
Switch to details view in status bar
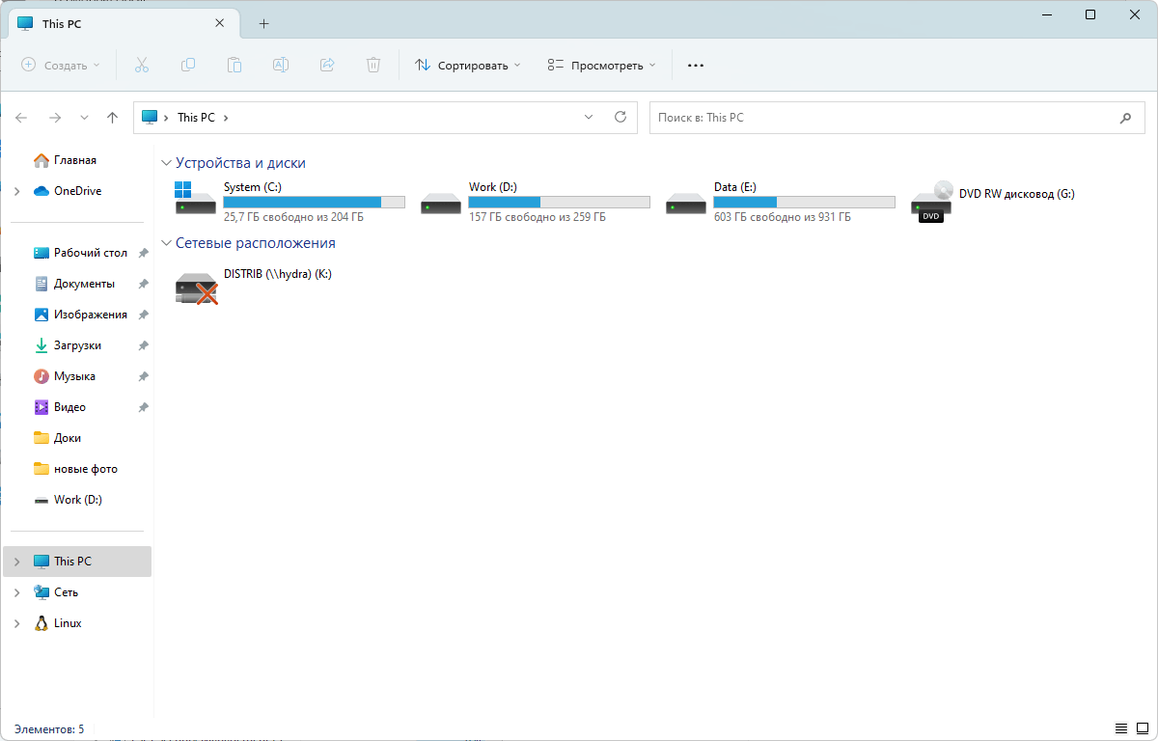(x=1120, y=728)
